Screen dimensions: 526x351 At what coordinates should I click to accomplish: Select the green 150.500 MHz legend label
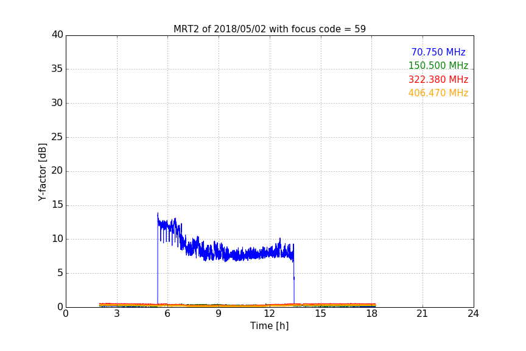(438, 65)
